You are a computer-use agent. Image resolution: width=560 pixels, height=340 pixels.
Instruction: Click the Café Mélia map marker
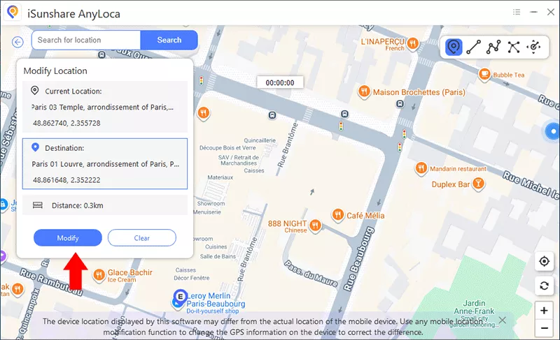(337, 215)
